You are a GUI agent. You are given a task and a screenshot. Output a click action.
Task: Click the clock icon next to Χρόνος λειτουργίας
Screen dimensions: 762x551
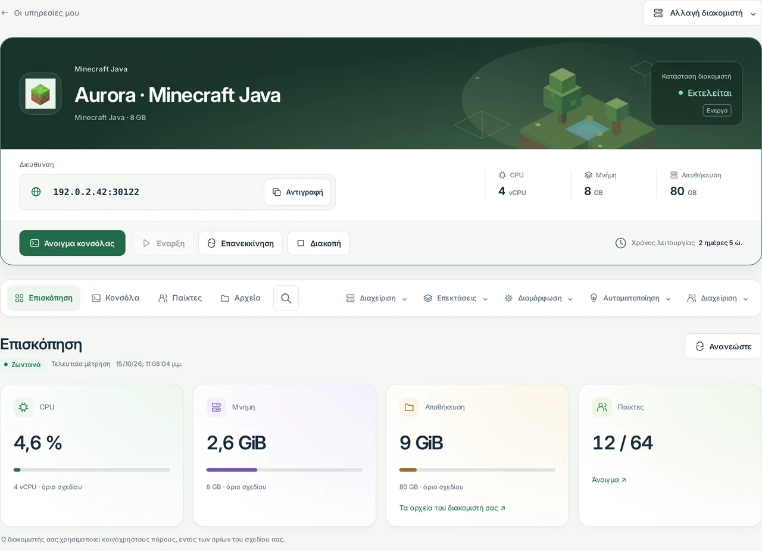pos(620,243)
